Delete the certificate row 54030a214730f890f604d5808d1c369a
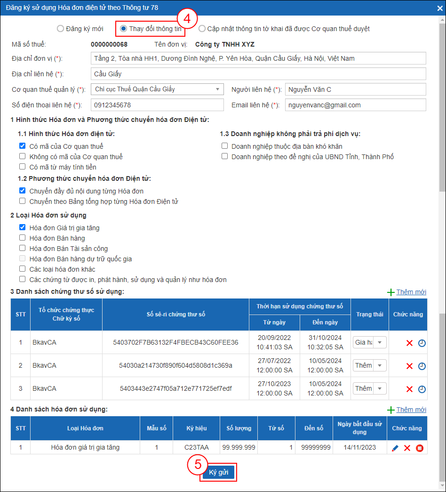Image resolution: width=446 pixels, height=492 pixels. pos(409,366)
